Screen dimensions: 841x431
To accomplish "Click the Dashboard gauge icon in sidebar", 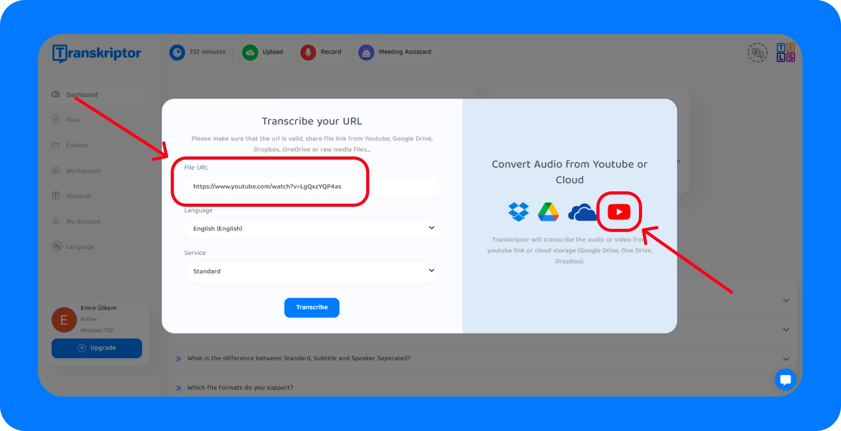I will pos(56,94).
